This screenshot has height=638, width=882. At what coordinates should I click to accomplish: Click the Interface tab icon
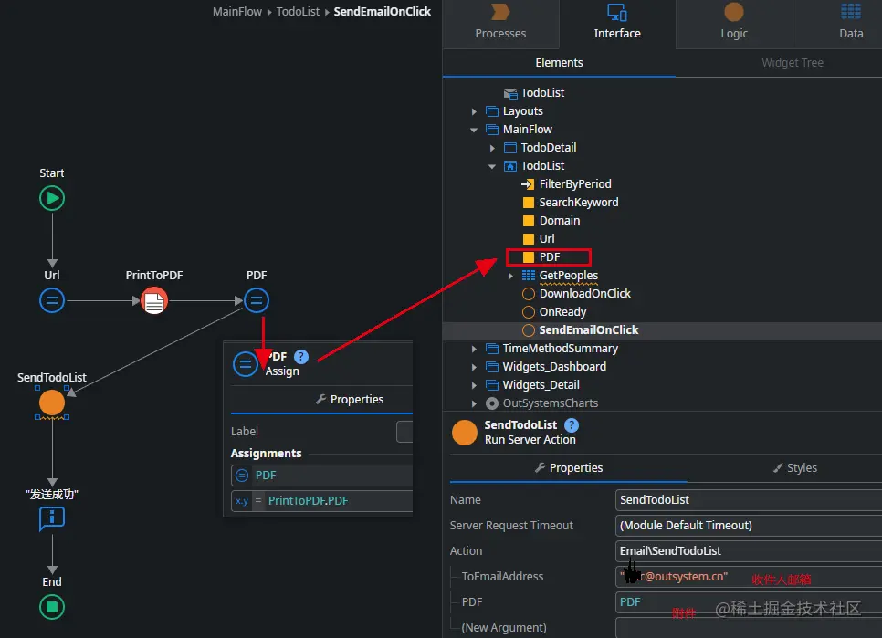[x=617, y=12]
